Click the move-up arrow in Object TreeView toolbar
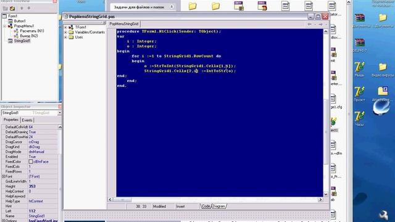Image resolution: width=395 pixels, height=222 pixels. [x=22, y=8]
